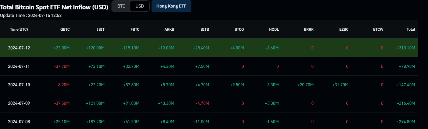Click the 2024-07-11 GBTC value of -37.70M
Screen dimensions: 428x129
(x=62, y=66)
